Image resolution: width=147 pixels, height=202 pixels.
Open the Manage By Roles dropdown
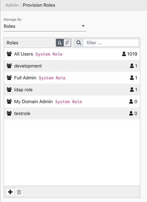[x=45, y=26]
